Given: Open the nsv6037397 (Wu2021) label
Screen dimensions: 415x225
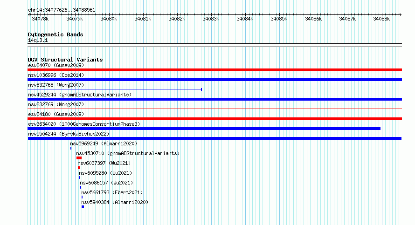Looking at the screenshot, I should (x=104, y=163).
